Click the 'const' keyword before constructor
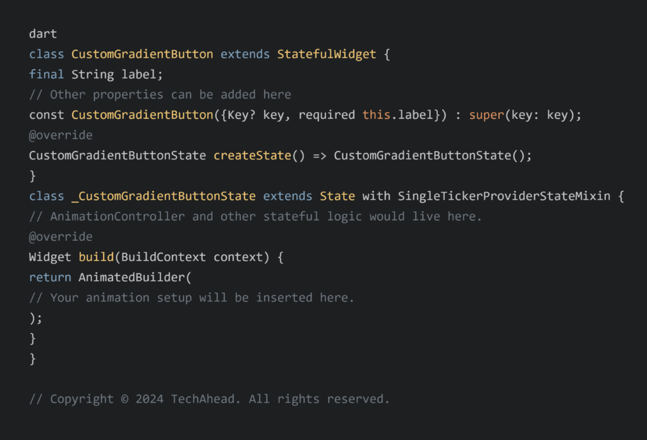The image size is (647, 440). [46, 115]
